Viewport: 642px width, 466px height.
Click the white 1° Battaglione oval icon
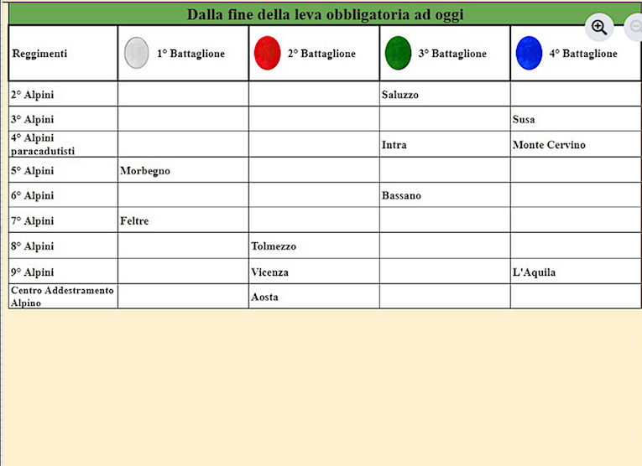(136, 53)
